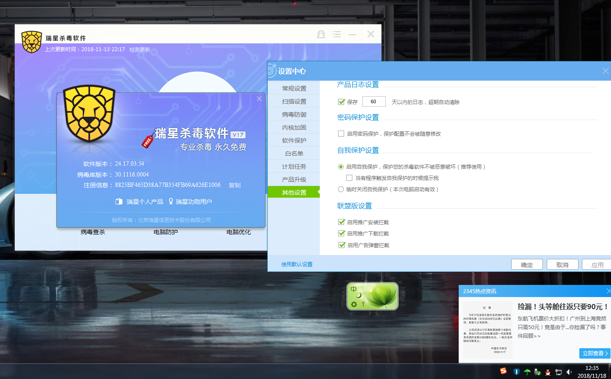Click the 瑞星功勋用户 link text
This screenshot has height=379, width=611.
pyautogui.click(x=194, y=202)
